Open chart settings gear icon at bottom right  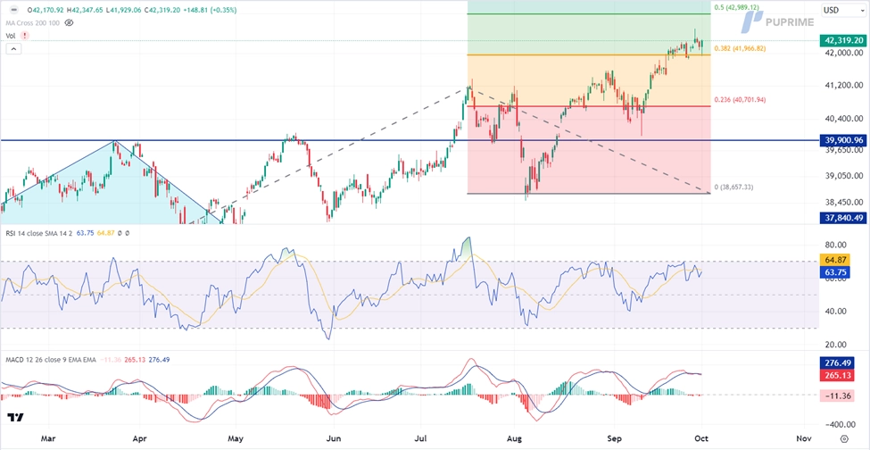point(844,437)
